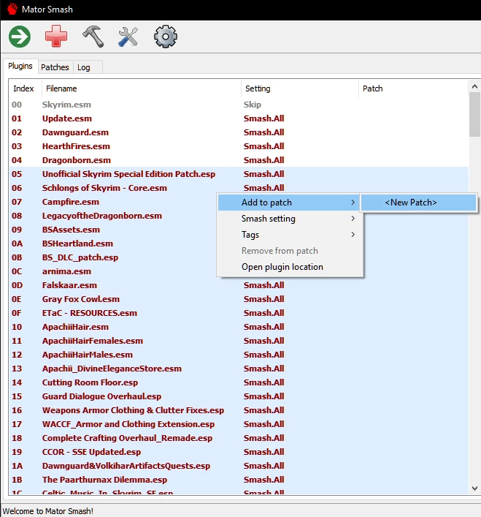Viewport: 481px width, 517px height.
Task: Select Dawnguard.esm in the list
Action: pos(239,132)
